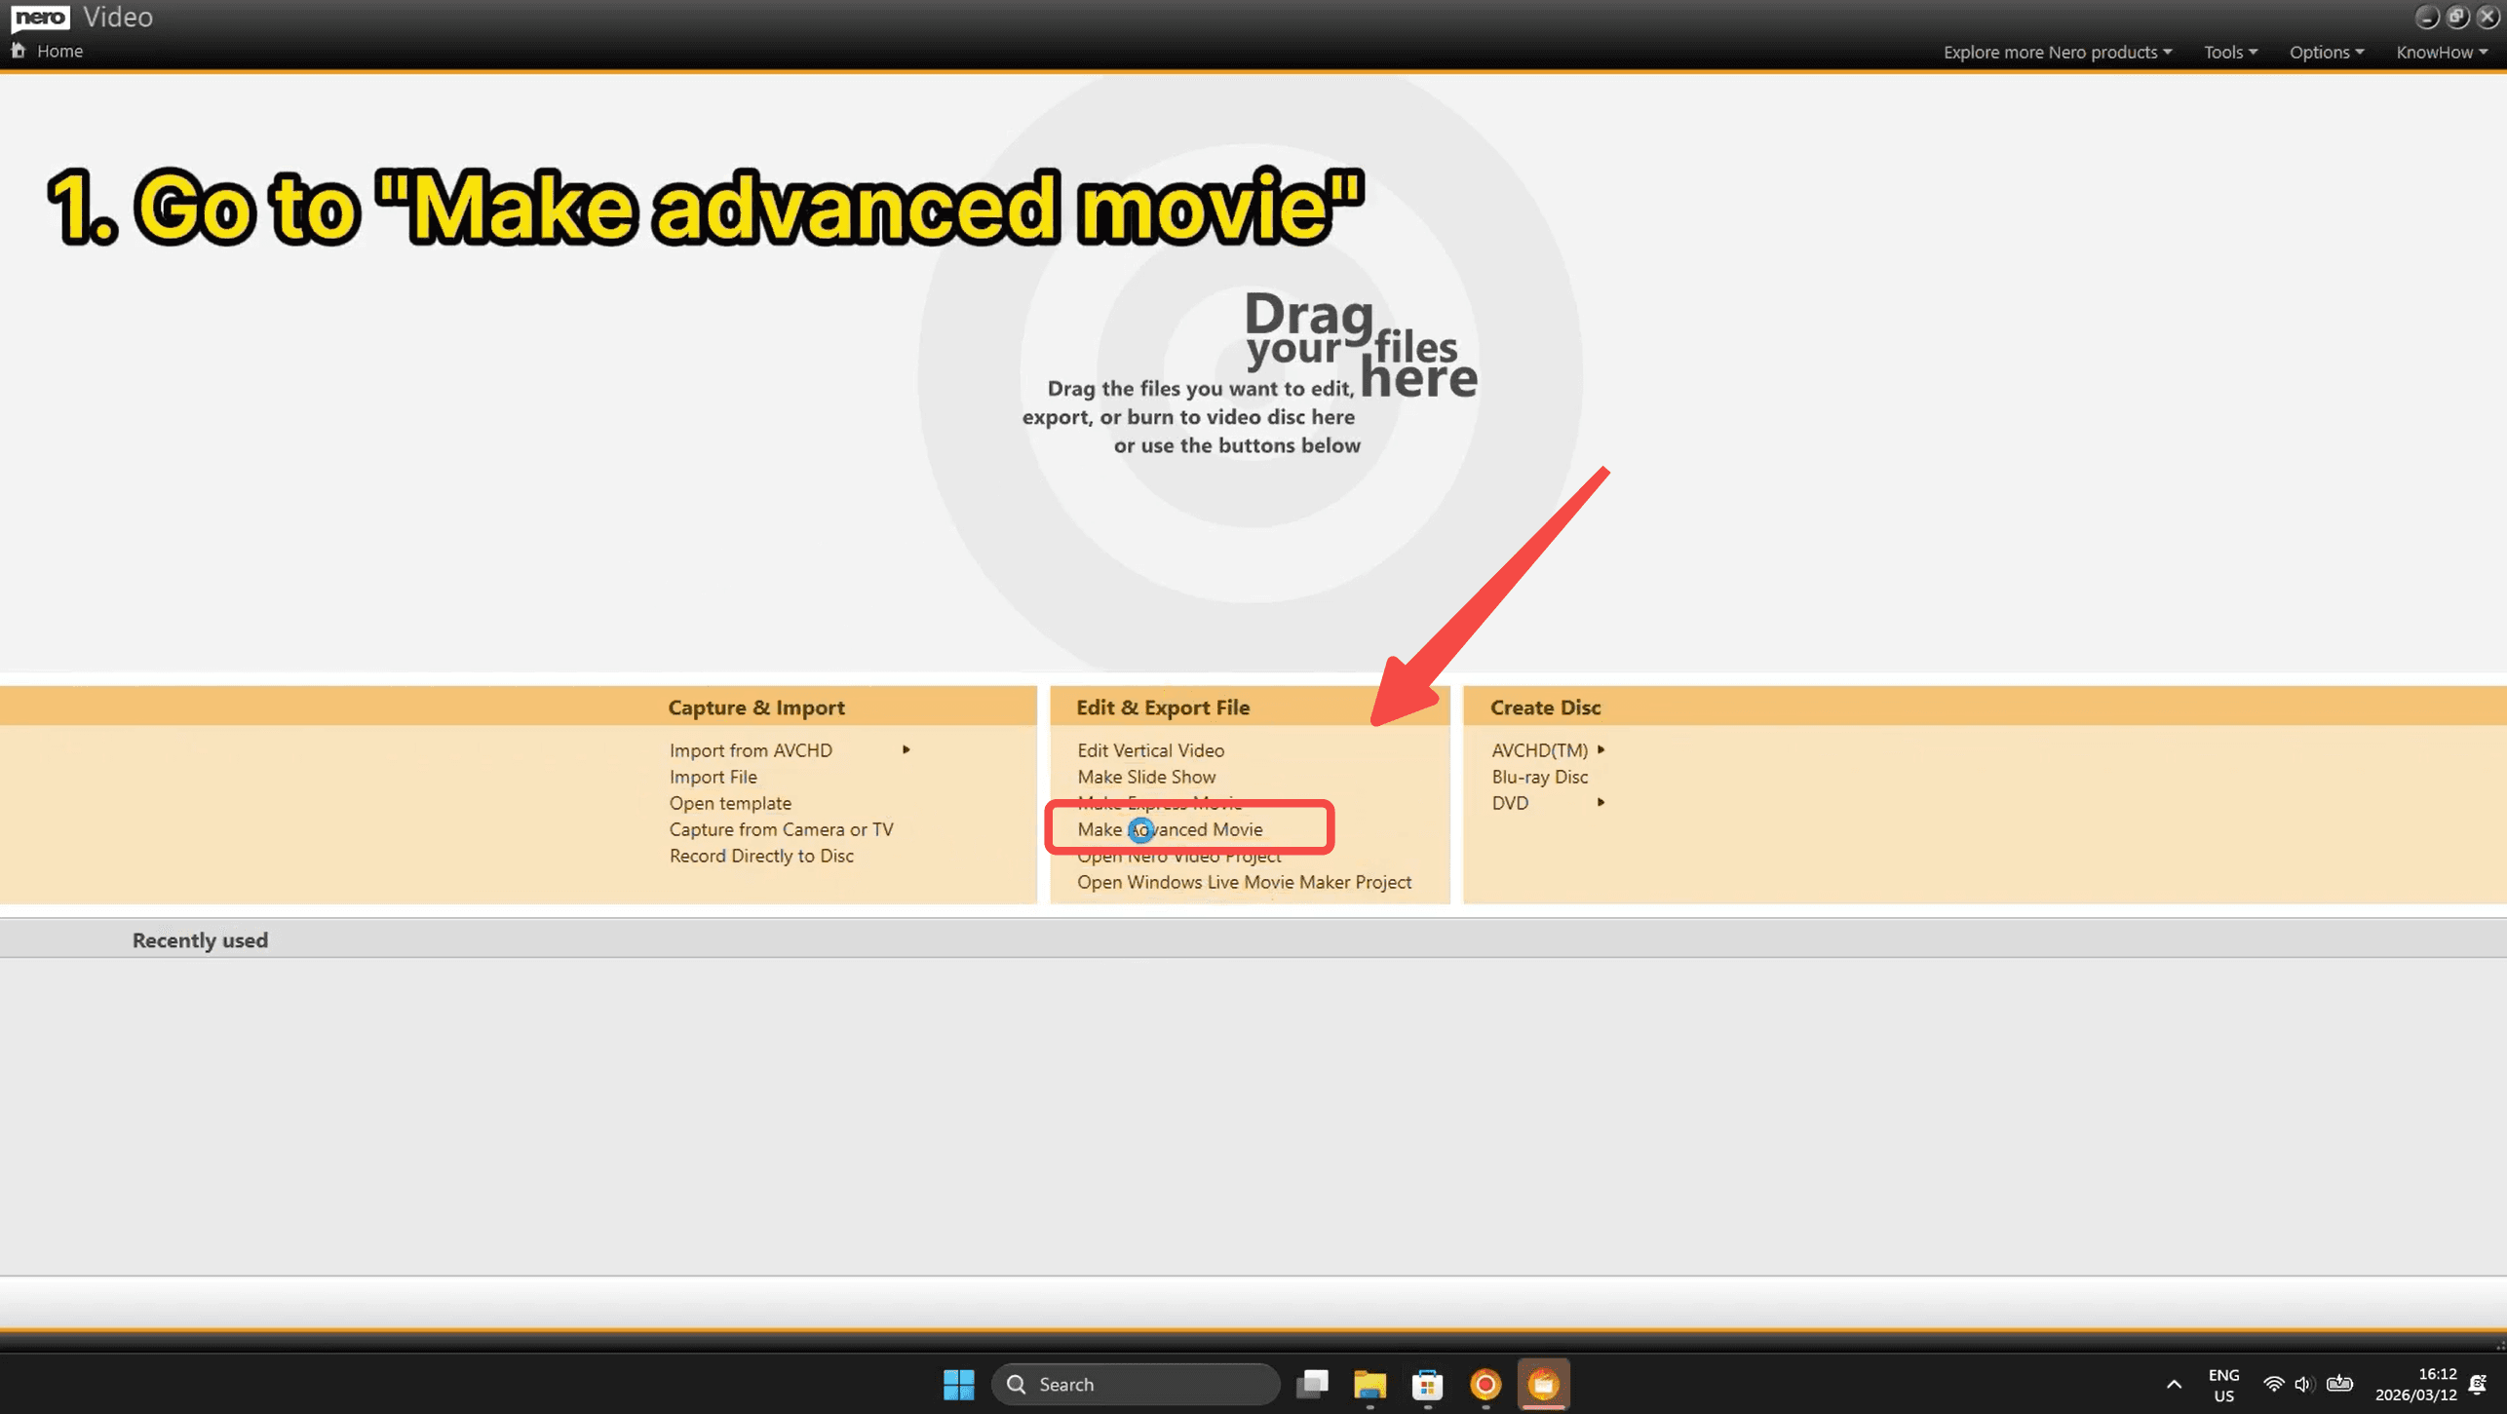This screenshot has width=2507, height=1414.
Task: Click the Home icon in Nero Video
Action: [x=18, y=51]
